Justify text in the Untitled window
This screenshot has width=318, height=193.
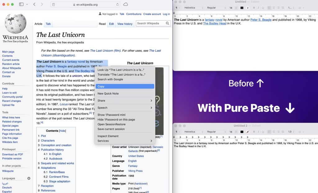coord(283,8)
